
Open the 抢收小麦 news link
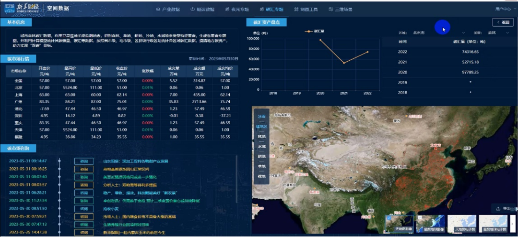(111, 209)
